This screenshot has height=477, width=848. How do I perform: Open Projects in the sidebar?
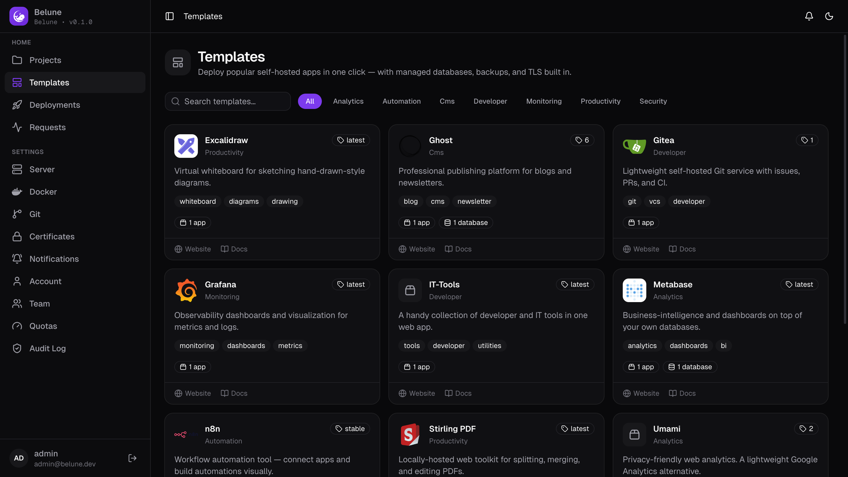point(75,60)
